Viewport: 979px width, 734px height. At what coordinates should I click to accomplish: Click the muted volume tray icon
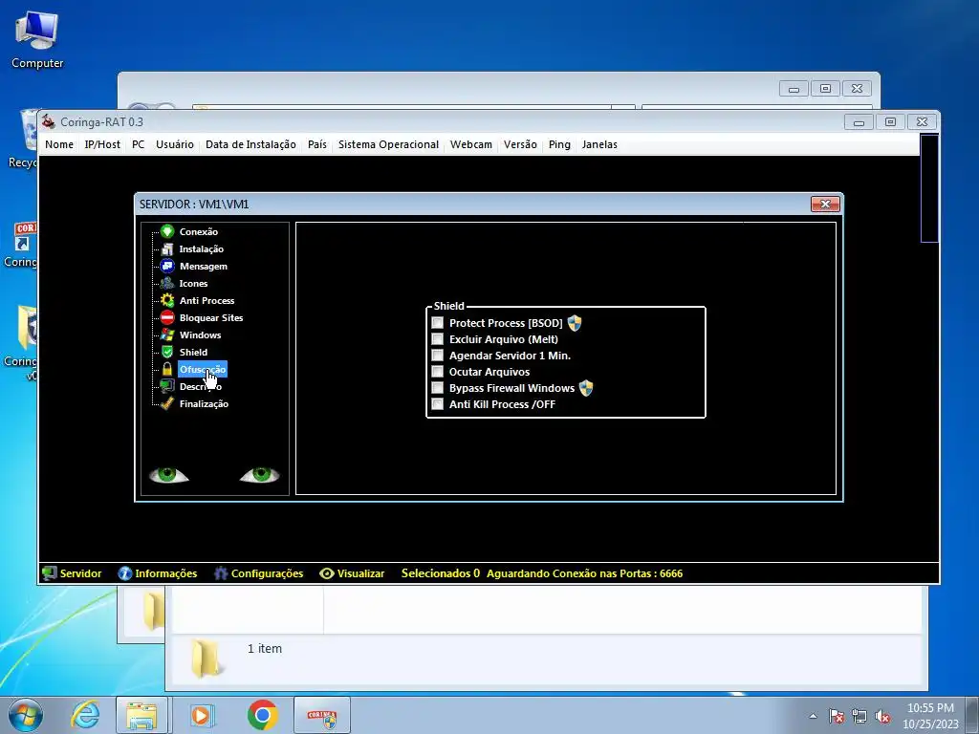[881, 716]
